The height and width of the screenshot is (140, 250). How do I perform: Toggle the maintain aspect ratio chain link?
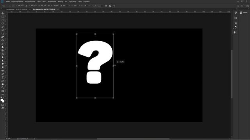pyautogui.click(x=49, y=6)
